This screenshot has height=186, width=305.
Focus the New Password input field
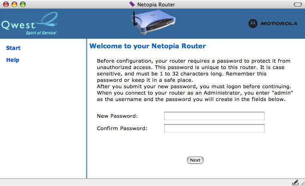[x=214, y=116]
